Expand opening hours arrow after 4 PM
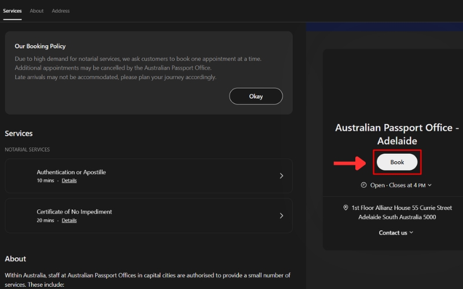 tap(429, 186)
